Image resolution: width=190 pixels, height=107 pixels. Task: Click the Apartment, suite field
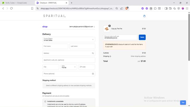(69, 60)
